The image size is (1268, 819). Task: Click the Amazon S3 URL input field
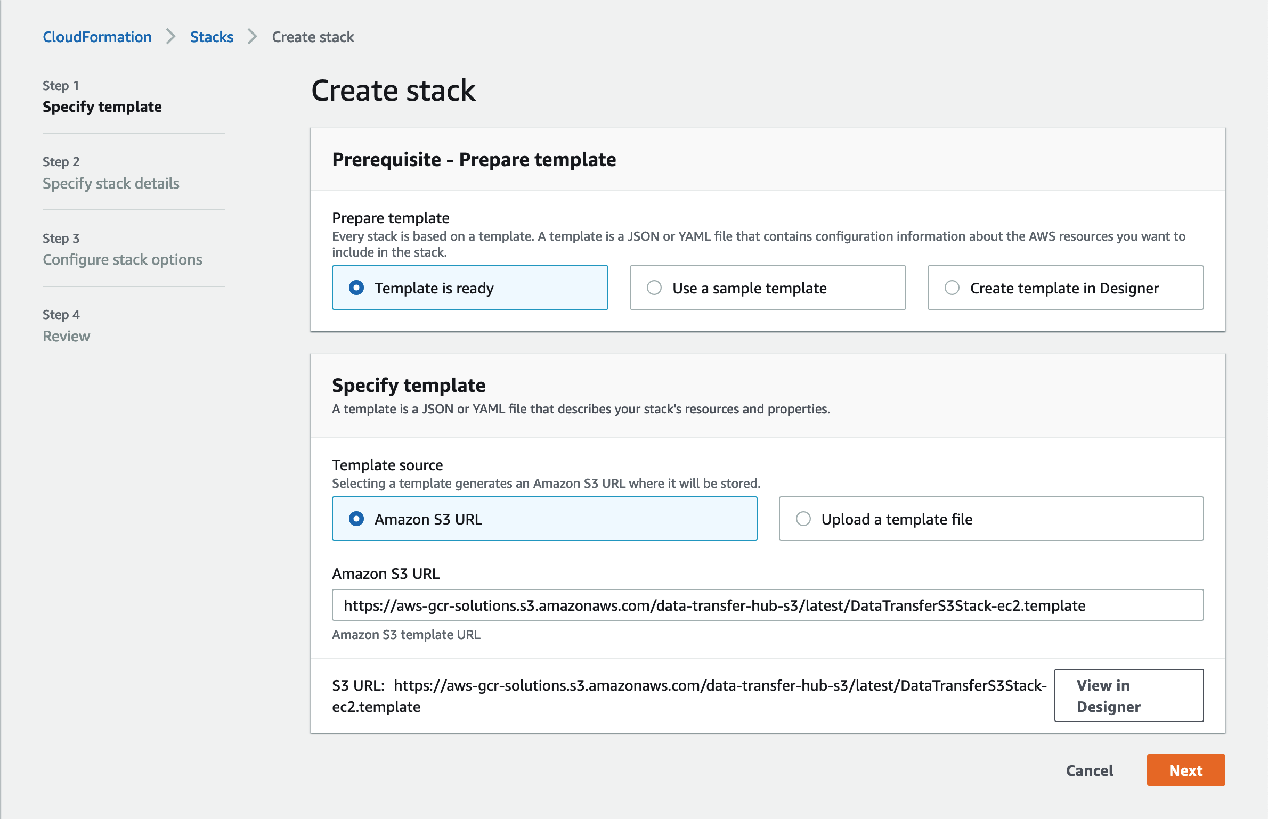coord(767,605)
